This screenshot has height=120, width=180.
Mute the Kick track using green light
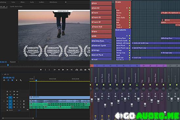130,10
